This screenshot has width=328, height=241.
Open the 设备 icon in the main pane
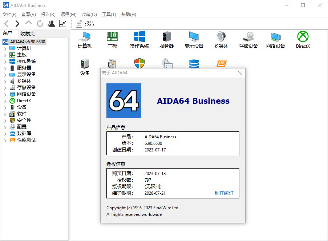85,67
